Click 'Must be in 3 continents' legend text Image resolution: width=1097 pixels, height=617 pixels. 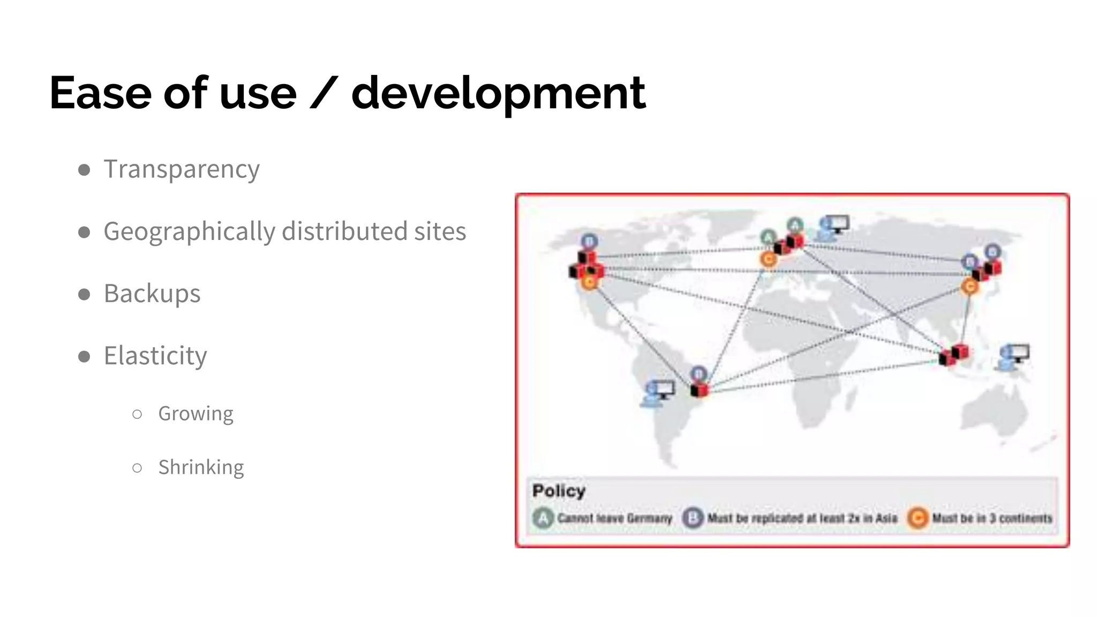pos(992,518)
